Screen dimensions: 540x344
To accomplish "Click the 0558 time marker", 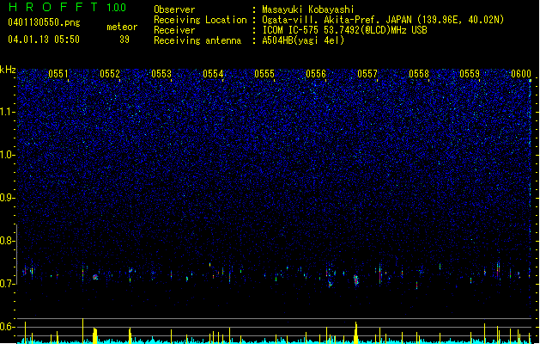I will (419, 74).
